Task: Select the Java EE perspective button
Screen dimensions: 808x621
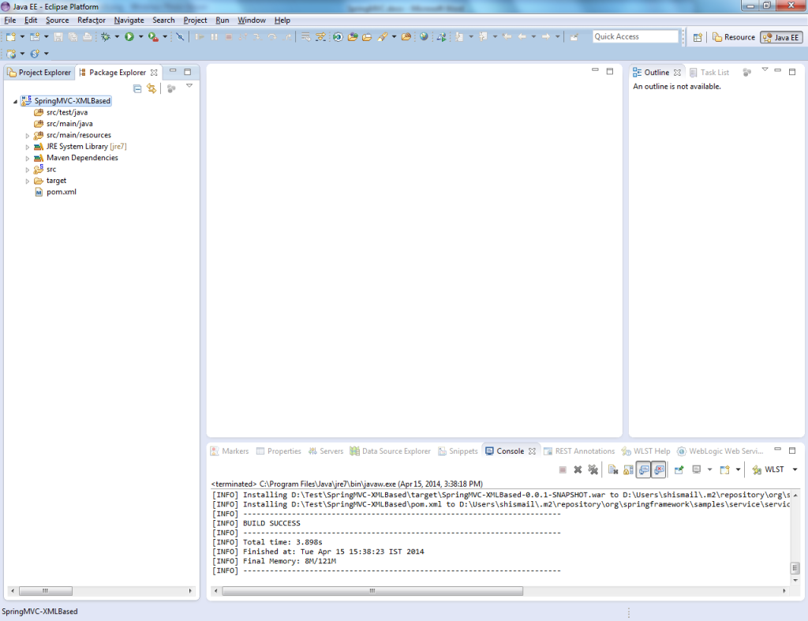Action: pos(781,37)
